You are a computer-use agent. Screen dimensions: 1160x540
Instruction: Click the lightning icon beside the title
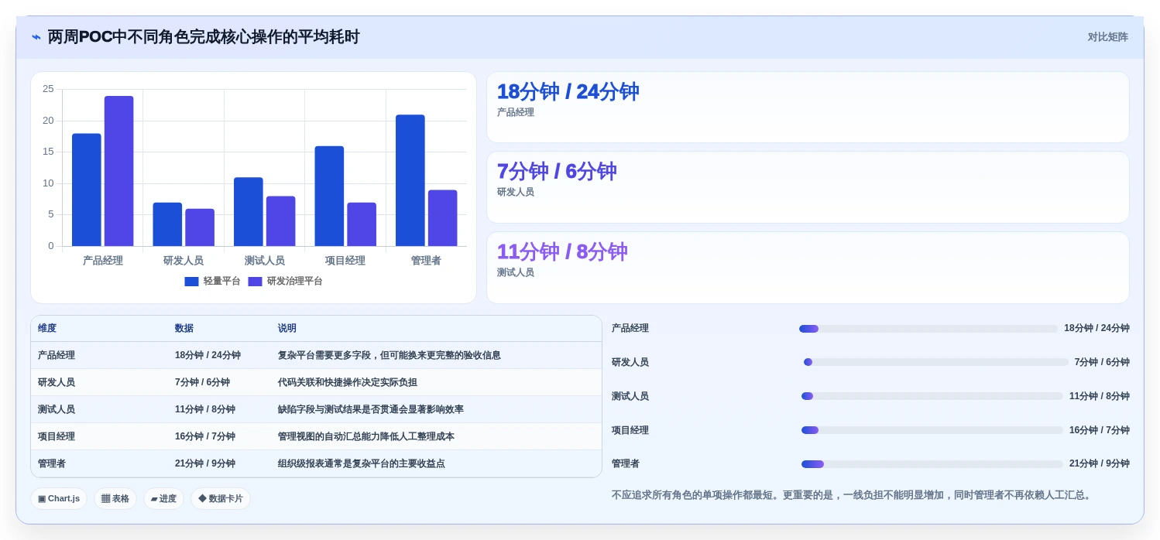coord(36,37)
